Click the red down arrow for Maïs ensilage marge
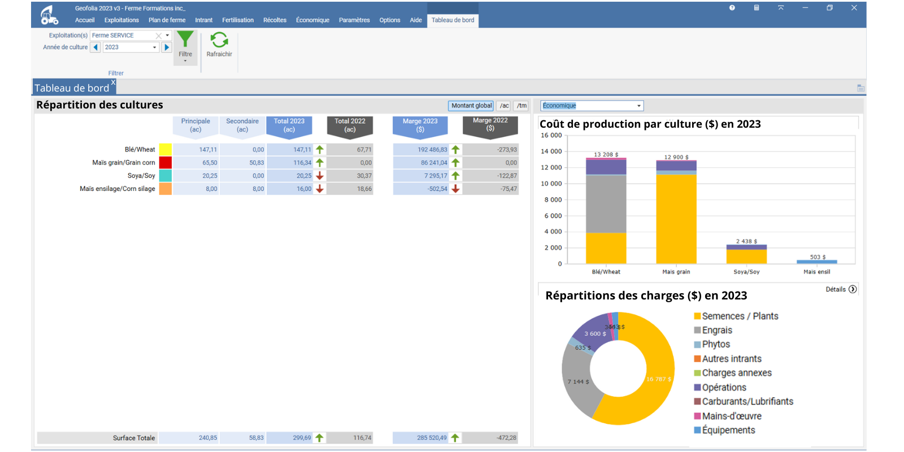This screenshot has width=904, height=452. pos(455,189)
